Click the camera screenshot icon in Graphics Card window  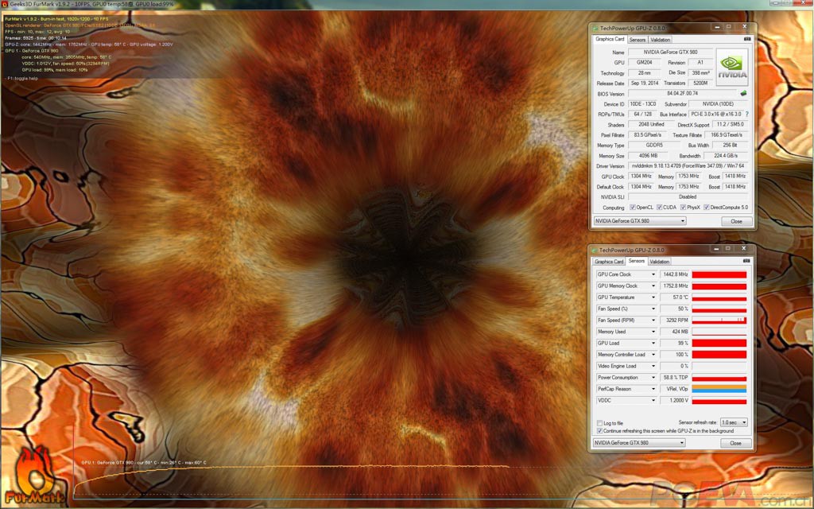coord(747,39)
